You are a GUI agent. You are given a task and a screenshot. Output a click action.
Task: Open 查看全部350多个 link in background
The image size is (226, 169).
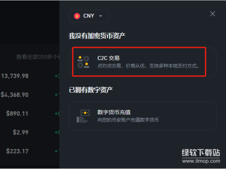click(x=38, y=57)
